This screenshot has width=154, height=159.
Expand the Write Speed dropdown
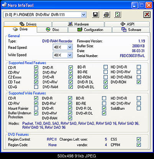(x=70, y=55)
